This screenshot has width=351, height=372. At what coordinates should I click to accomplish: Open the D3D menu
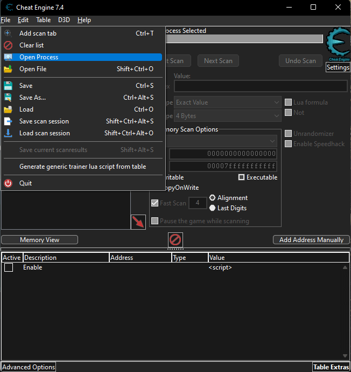tap(64, 20)
